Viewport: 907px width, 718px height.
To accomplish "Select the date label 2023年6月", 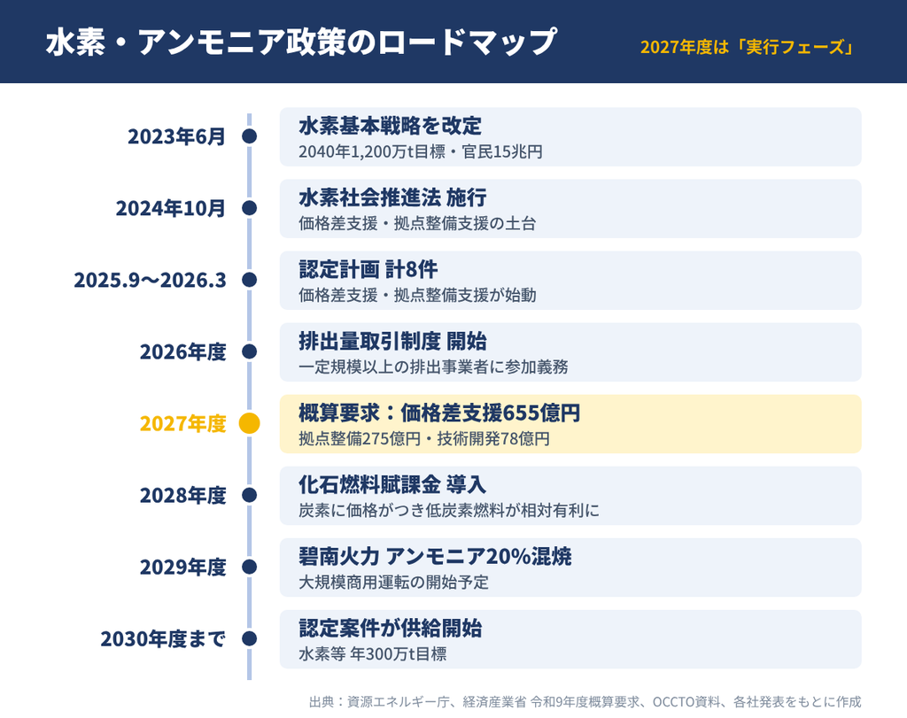I will pos(176,136).
